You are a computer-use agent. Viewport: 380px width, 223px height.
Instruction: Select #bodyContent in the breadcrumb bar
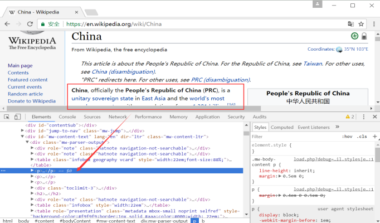pos(75,221)
